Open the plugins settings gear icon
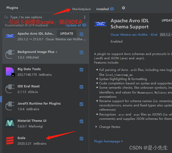 pyautogui.click(x=124, y=8)
